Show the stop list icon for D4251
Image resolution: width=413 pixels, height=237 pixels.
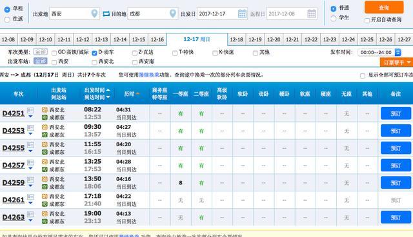coord(30,110)
